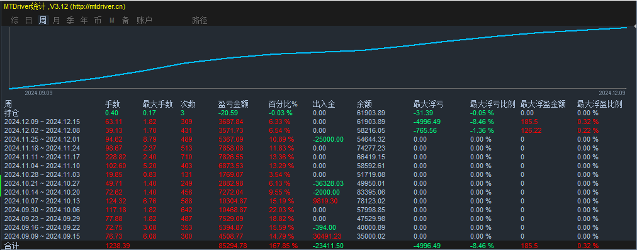Open the 备 tab

click(x=125, y=20)
